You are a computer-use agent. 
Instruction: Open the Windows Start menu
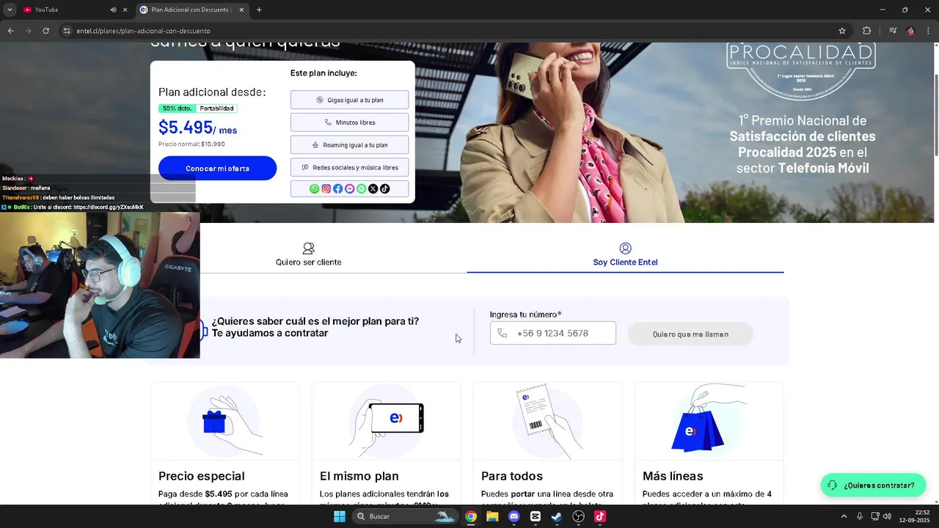coord(340,516)
